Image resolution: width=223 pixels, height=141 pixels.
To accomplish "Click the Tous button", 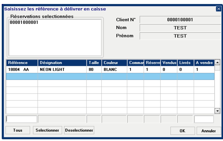I will pyautogui.click(x=18, y=130).
